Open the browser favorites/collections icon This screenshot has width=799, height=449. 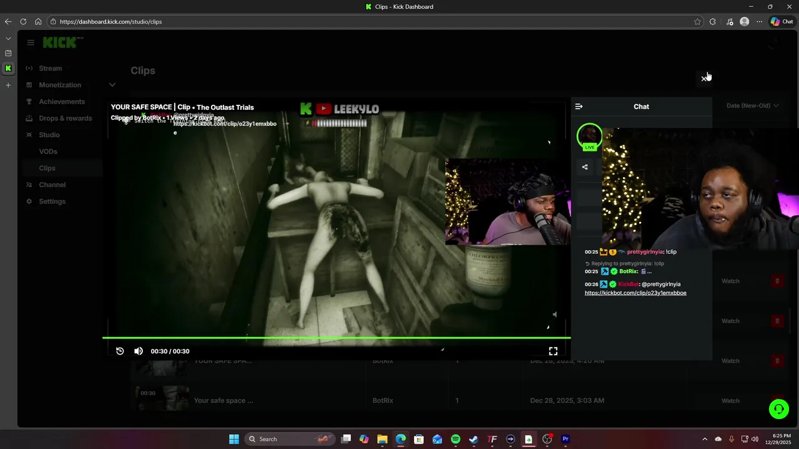[x=729, y=21]
